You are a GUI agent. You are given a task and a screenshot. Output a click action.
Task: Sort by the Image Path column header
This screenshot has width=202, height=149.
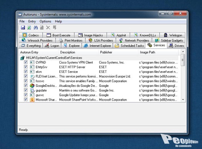point(158,52)
